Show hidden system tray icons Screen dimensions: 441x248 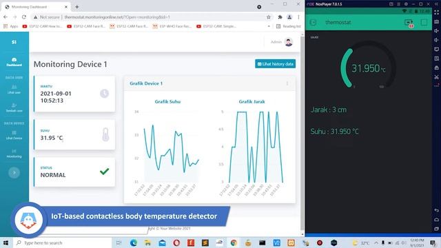(x=376, y=242)
